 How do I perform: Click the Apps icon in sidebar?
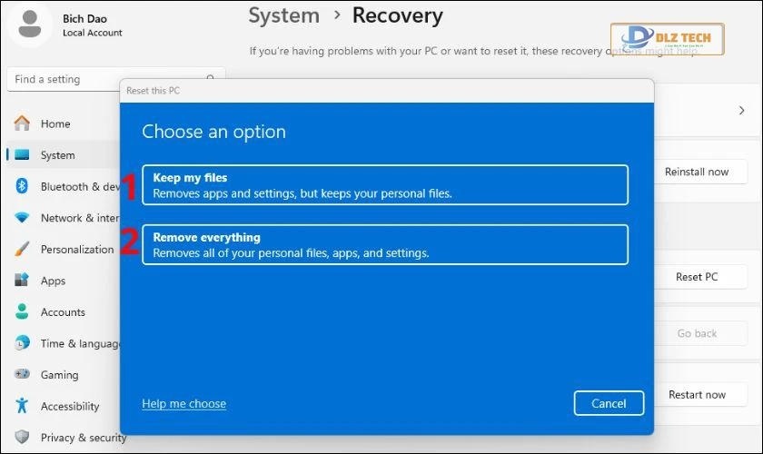point(22,281)
